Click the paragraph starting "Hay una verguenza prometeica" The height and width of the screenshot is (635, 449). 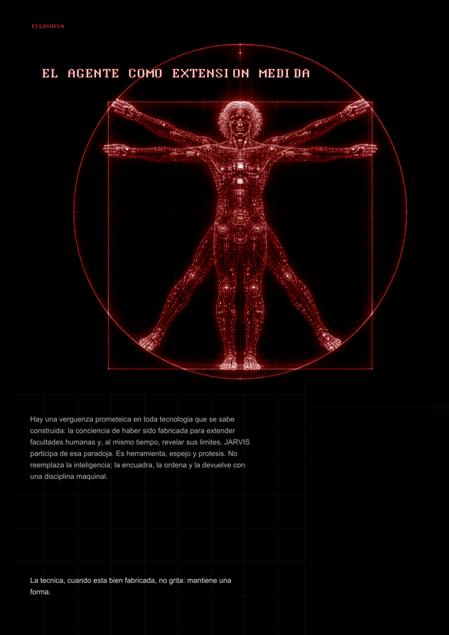click(140, 448)
